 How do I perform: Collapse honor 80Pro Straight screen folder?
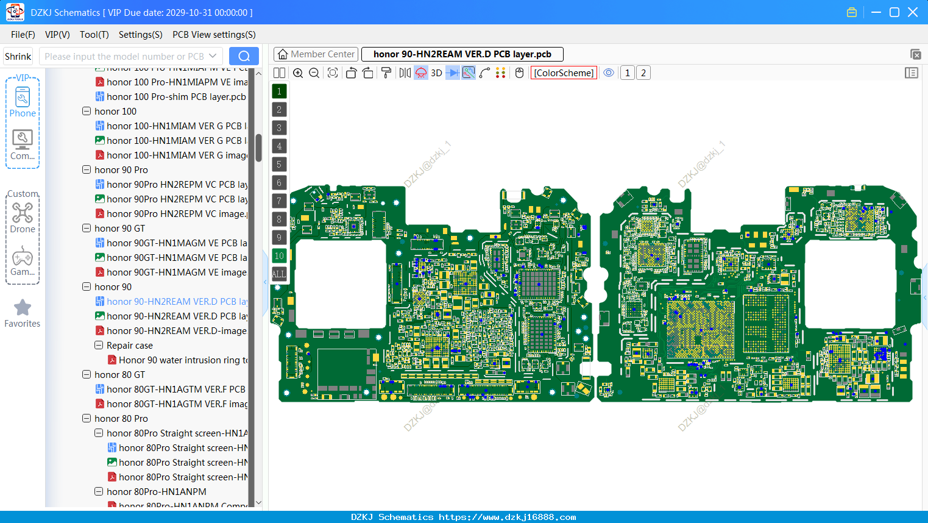99,433
